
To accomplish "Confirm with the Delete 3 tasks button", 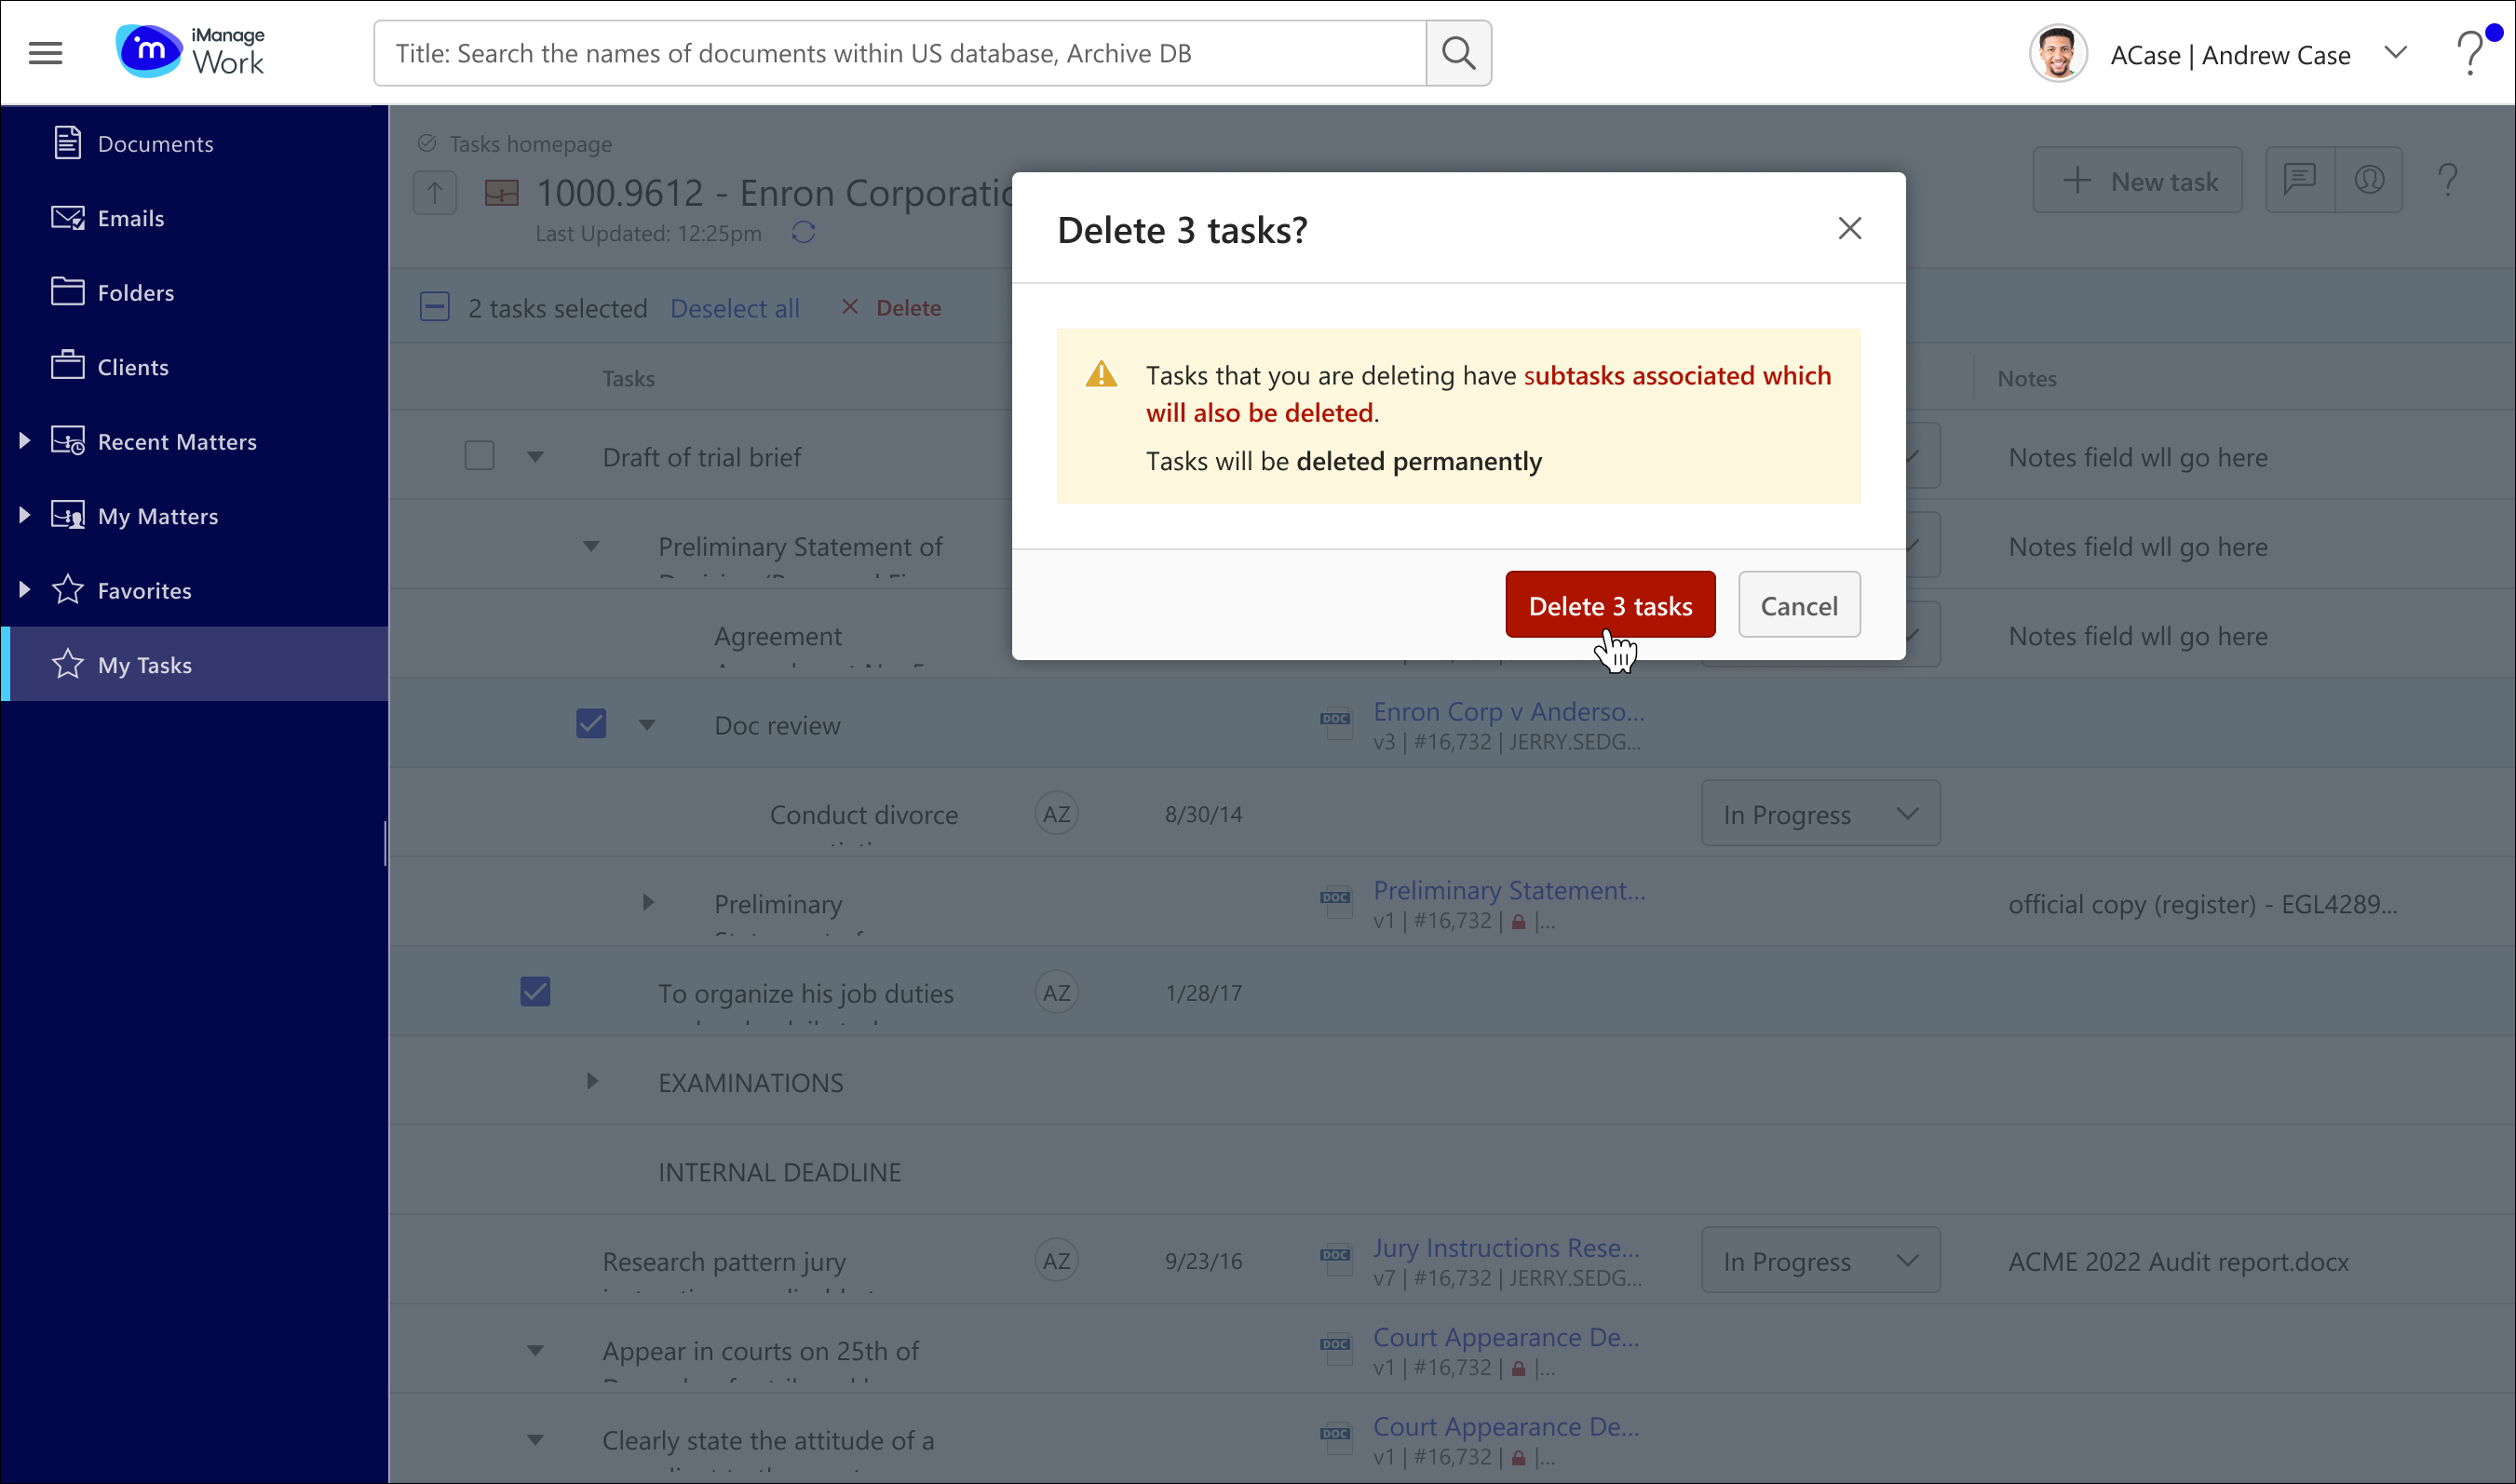I will click(x=1609, y=605).
